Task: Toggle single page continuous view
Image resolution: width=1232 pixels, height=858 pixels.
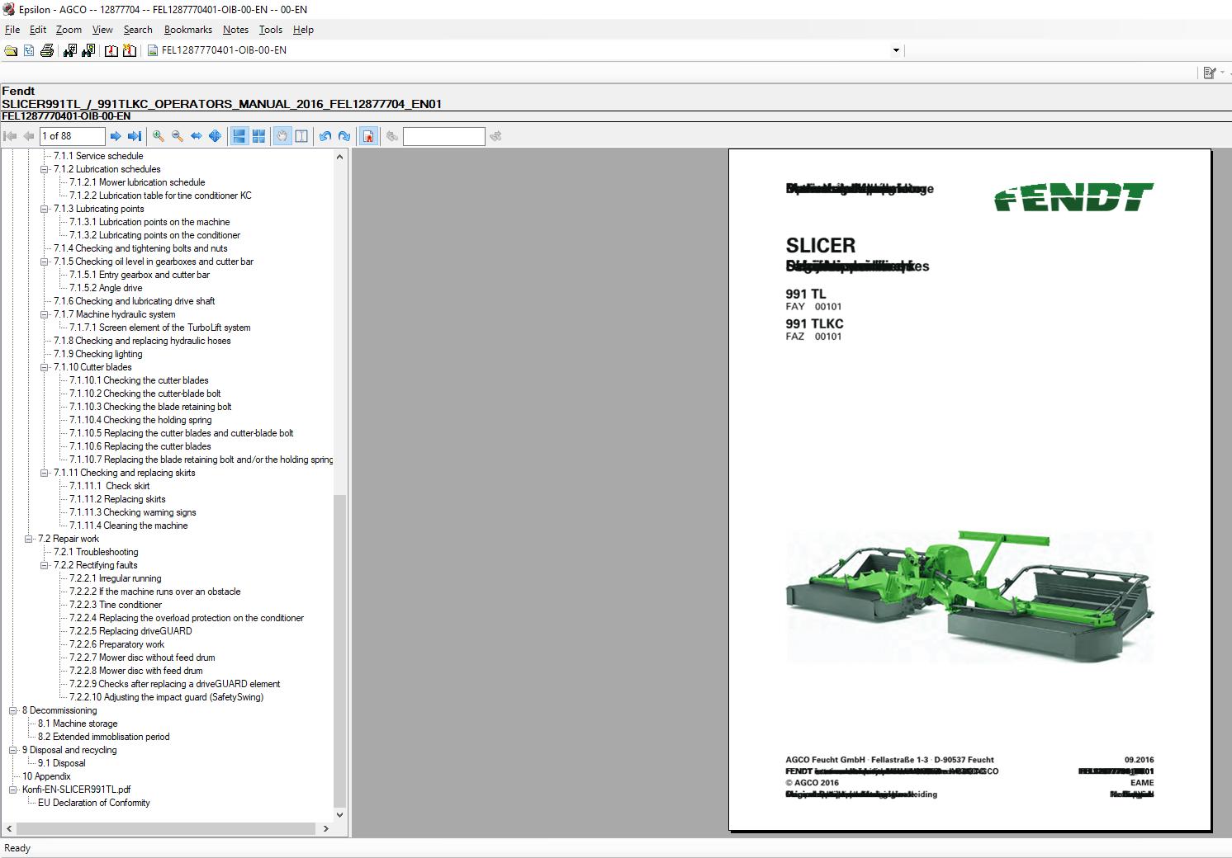Action: point(239,136)
